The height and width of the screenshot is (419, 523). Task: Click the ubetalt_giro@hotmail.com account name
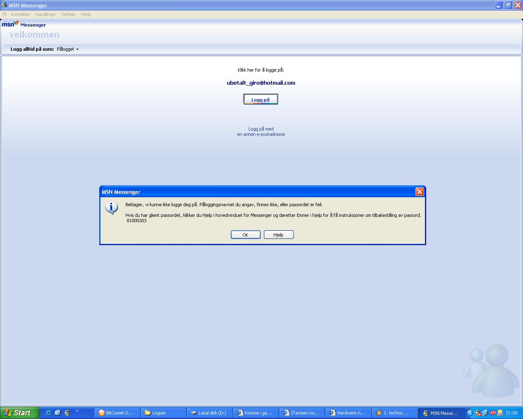(261, 83)
